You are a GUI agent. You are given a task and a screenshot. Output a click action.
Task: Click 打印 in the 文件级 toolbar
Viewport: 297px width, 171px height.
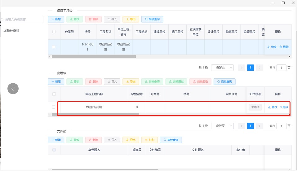[149, 140]
